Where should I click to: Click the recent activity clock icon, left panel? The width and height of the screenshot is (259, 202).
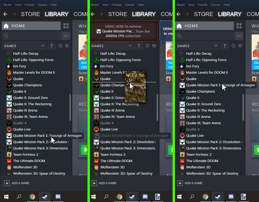point(60,46)
